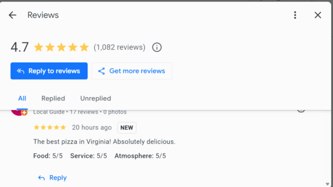333x187 pixels.
Task: Open the 1,082 reviews link
Action: point(119,47)
